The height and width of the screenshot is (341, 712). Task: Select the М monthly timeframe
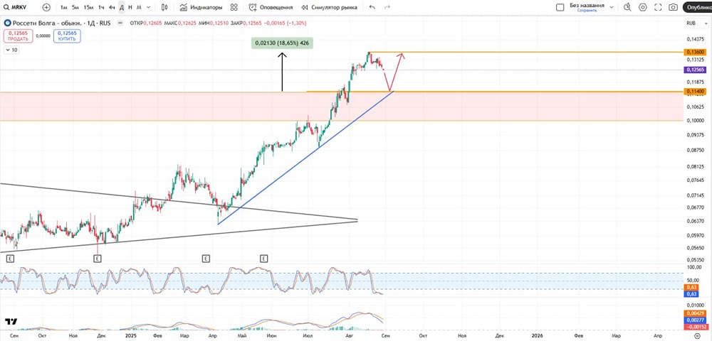(x=139, y=7)
